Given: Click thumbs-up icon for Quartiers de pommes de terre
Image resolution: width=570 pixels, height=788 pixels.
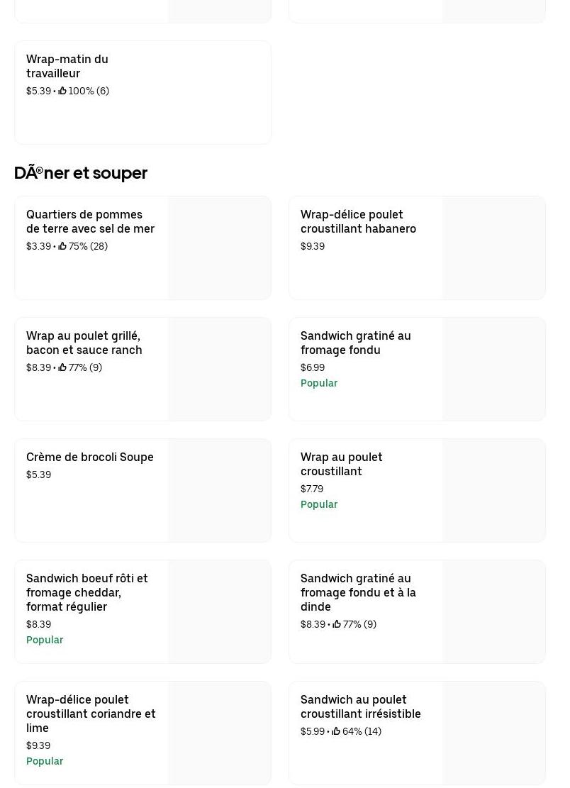Looking at the screenshot, I should pos(62,246).
